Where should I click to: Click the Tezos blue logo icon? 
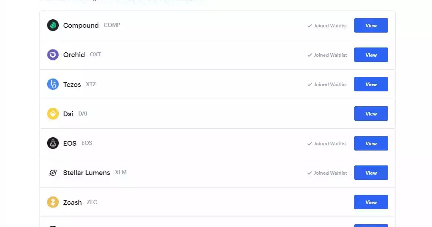coord(53,84)
